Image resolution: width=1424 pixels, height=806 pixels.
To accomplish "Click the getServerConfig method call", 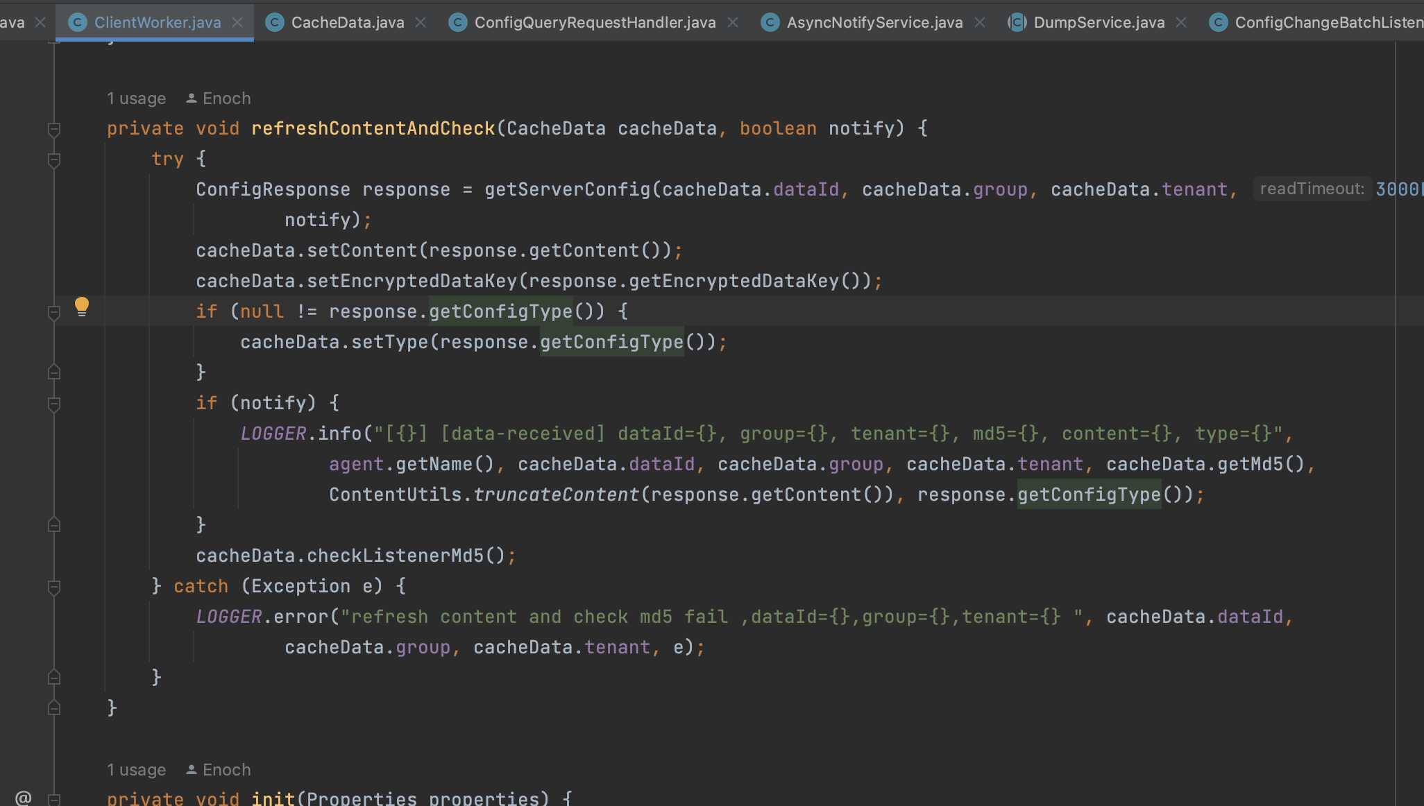I will (x=568, y=189).
